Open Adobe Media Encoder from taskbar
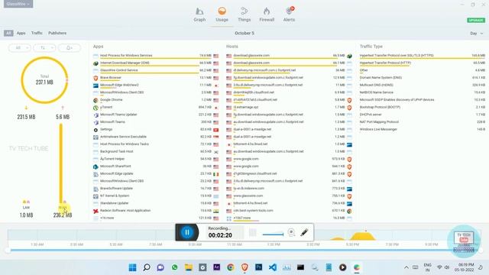This screenshot has height=275, width=489. point(216,267)
